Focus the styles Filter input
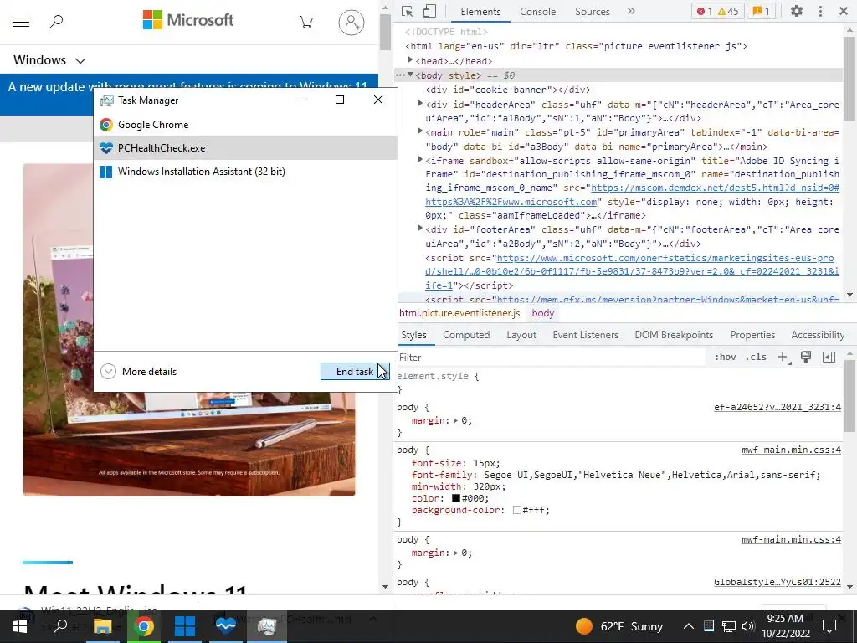857x643 pixels. (x=551, y=358)
